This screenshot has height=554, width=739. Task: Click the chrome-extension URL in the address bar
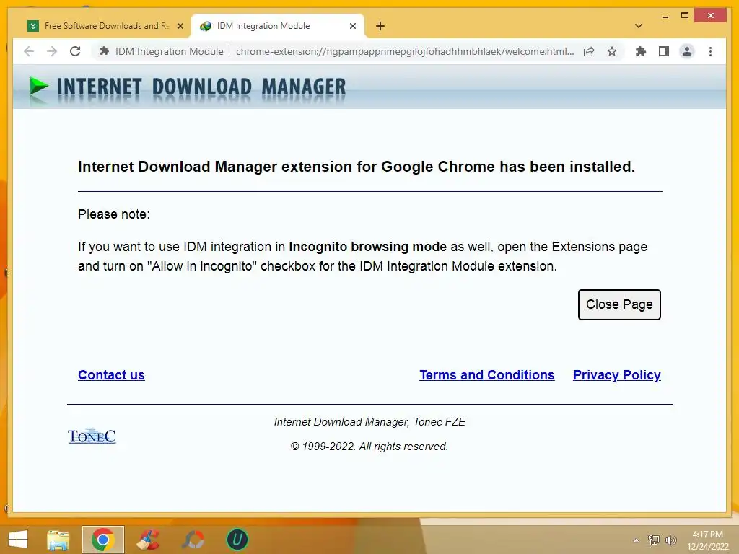click(405, 51)
